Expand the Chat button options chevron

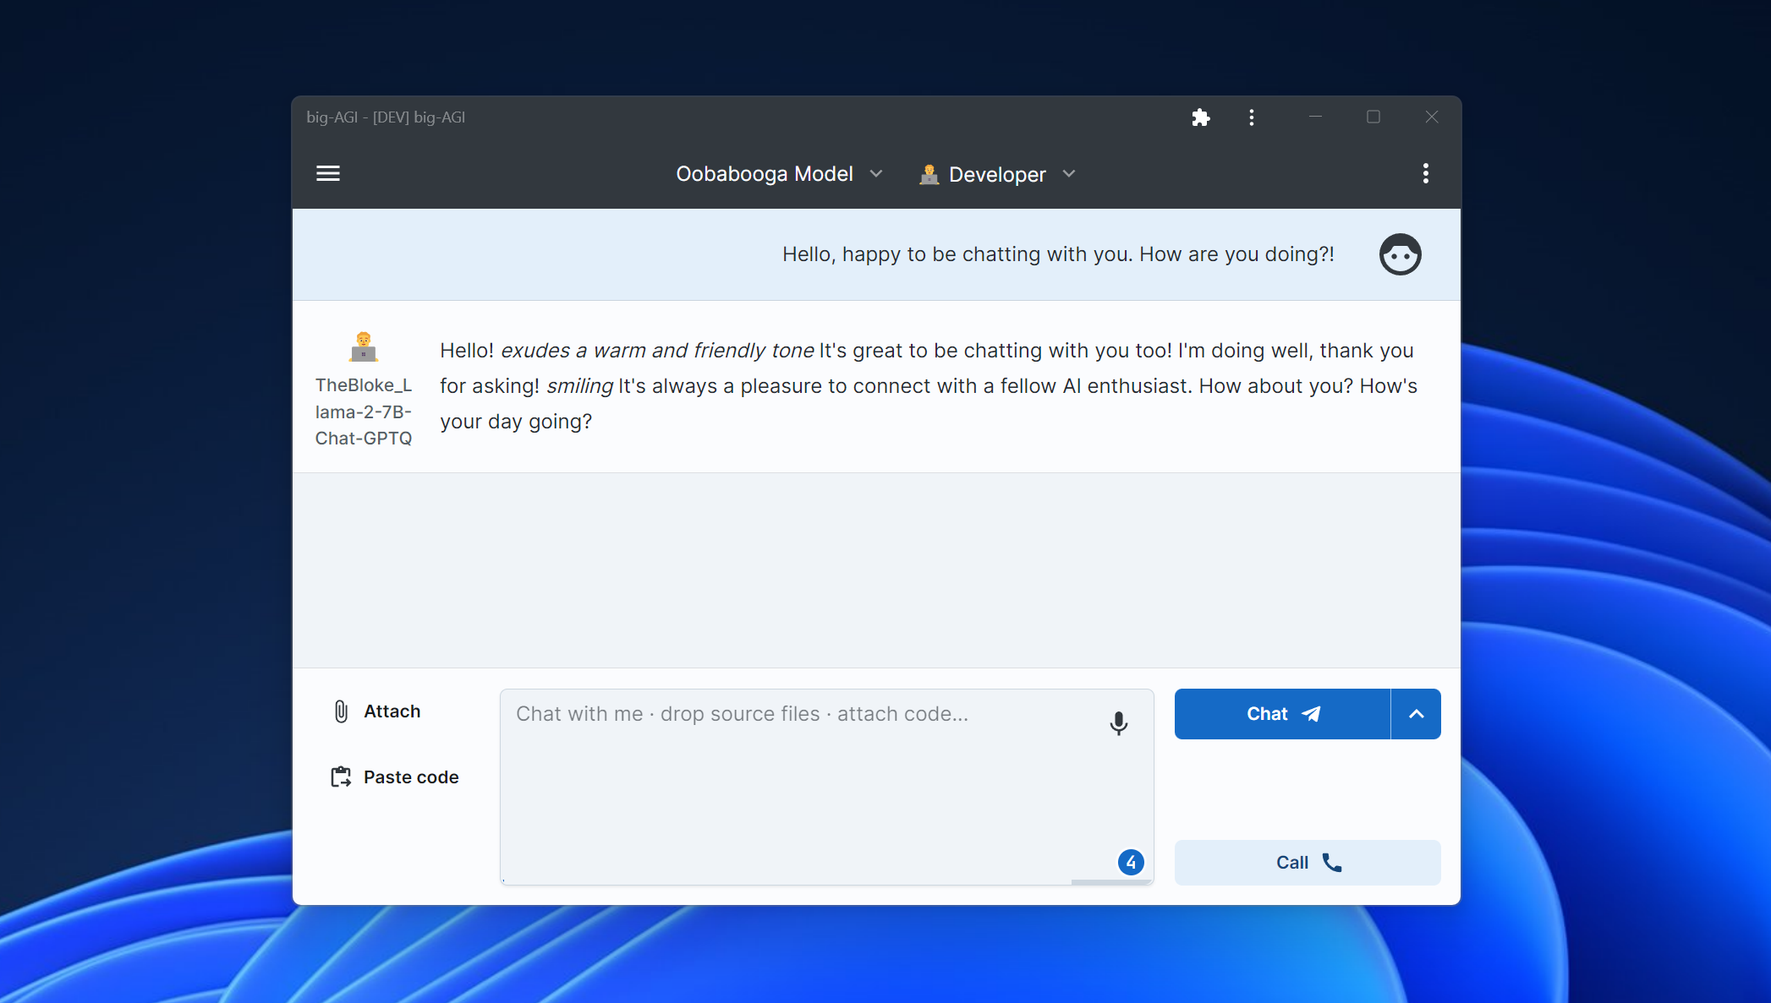[x=1415, y=714]
